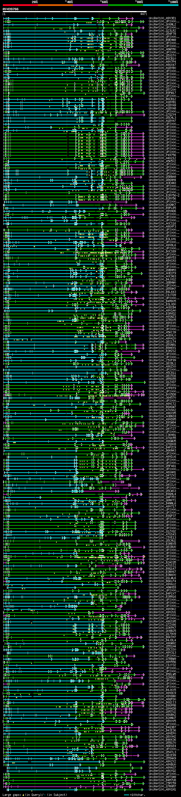181x797 pixels.
Task: Select hit label UniRef100_B3MVD2
Action: (x=162, y=314)
